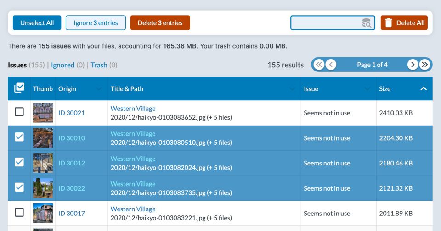Open the Issue column sort dropdown
The width and height of the screenshot is (441, 231).
367,89
